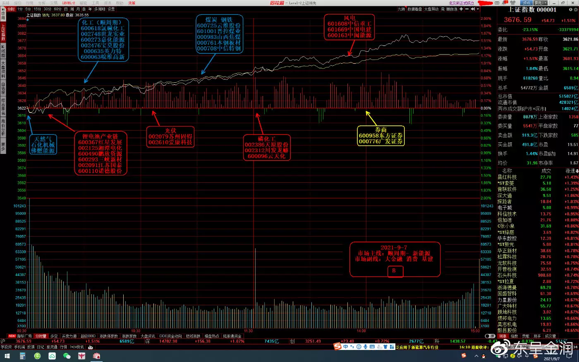This screenshot has height=362, width=579.
Task: Open 决策 menu
Action: coord(132,3)
